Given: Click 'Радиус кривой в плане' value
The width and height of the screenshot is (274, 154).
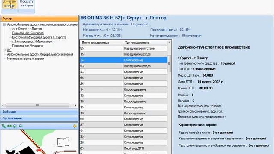Looking at the screenshot, I should [x=223, y=133].
